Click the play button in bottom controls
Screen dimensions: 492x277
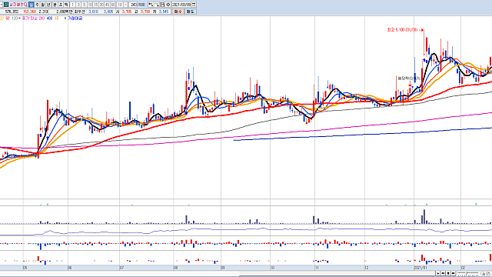pos(437,274)
